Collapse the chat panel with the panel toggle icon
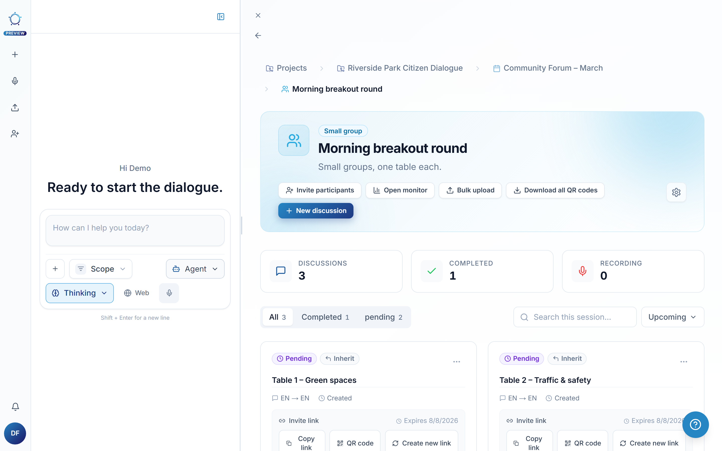 220,17
